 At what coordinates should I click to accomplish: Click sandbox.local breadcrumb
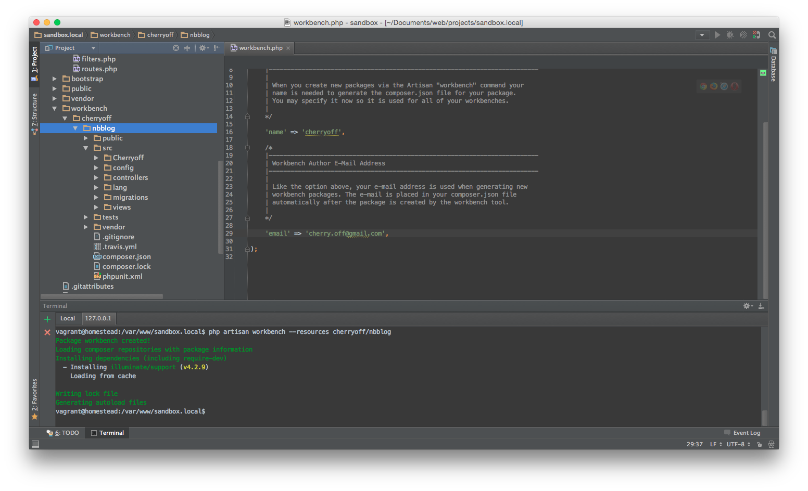59,35
